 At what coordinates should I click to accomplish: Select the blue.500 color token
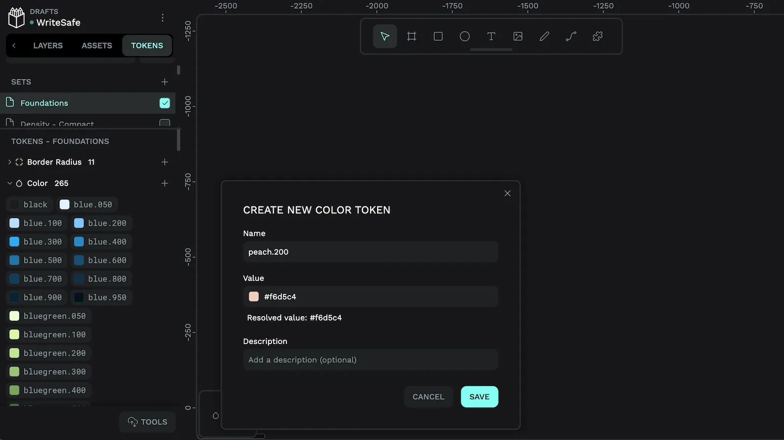click(36, 260)
